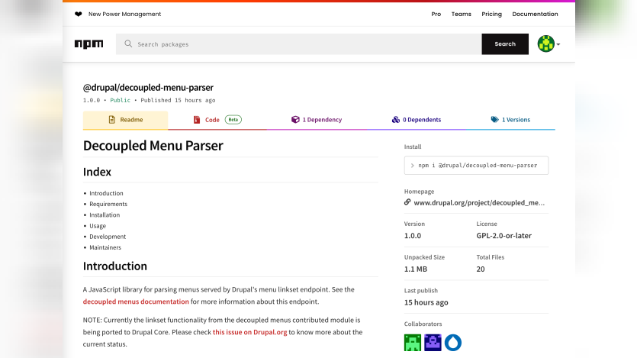Click the black heart icon in header

tap(79, 14)
